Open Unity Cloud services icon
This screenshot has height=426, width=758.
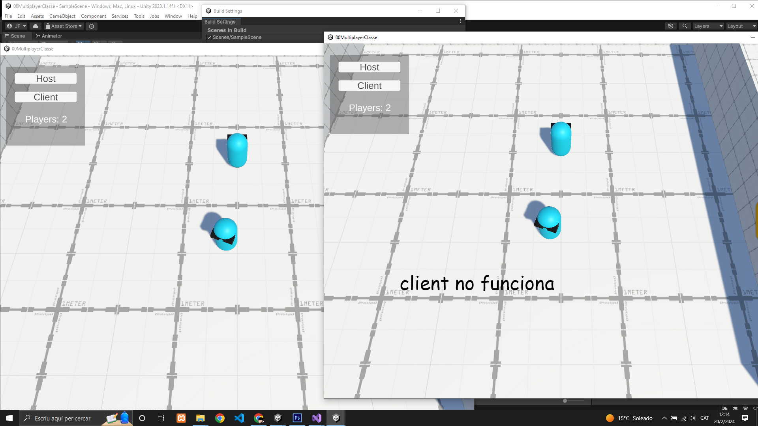[36, 26]
